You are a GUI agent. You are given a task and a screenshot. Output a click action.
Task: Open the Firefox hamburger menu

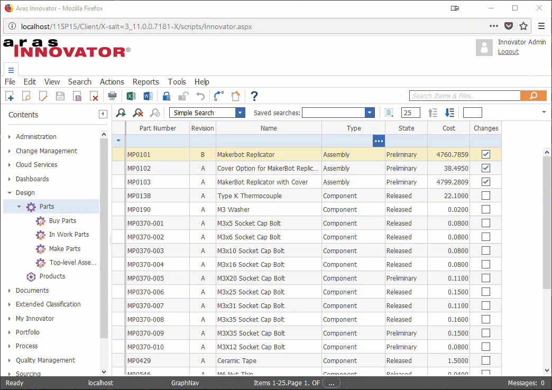541,26
